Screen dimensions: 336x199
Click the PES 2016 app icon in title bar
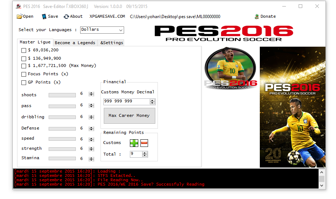pyautogui.click(x=19, y=7)
